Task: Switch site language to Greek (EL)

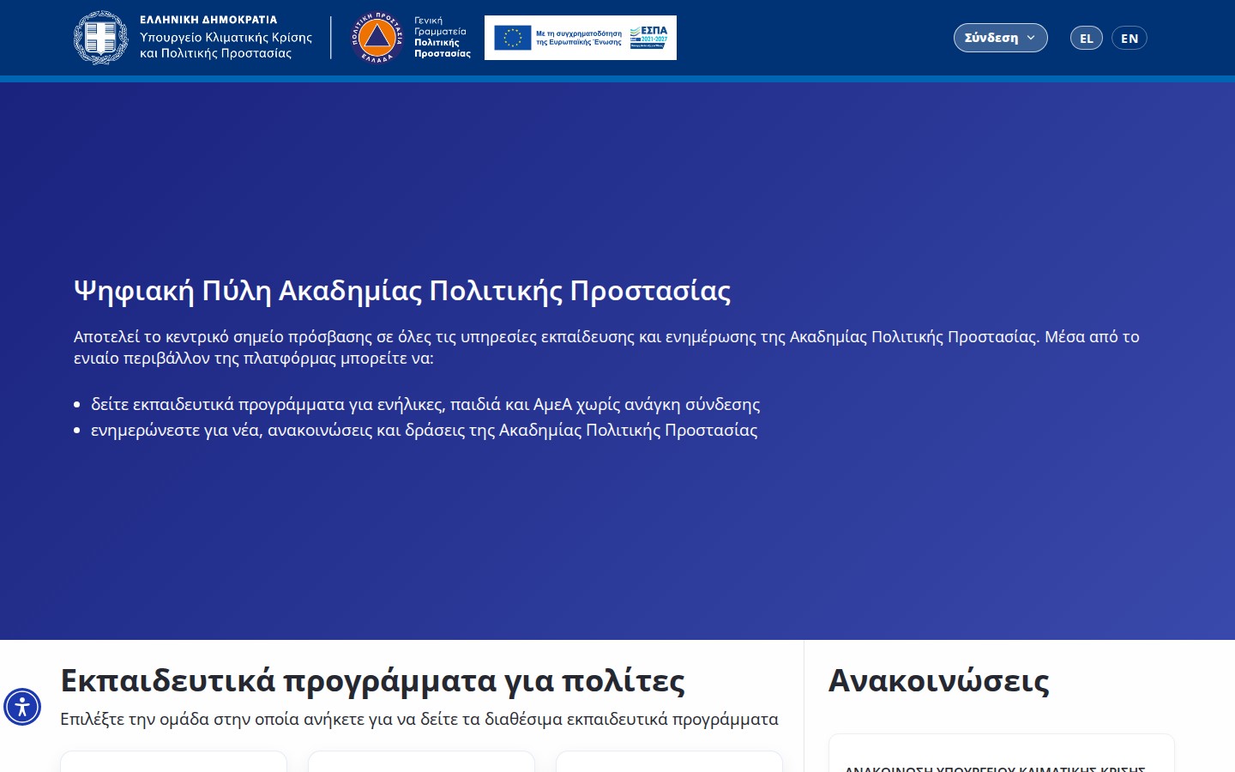Action: click(x=1086, y=38)
